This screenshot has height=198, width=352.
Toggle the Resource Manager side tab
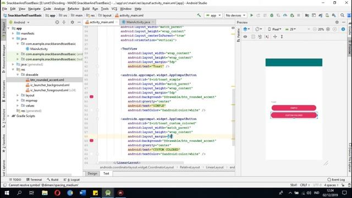[x=4, y=58]
